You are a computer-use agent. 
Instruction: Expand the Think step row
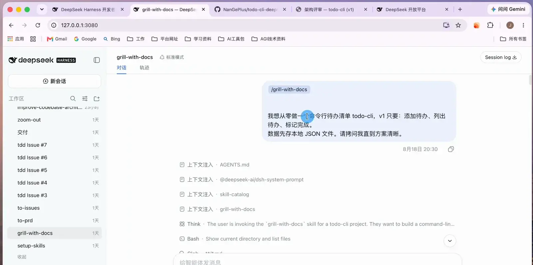click(x=317, y=224)
